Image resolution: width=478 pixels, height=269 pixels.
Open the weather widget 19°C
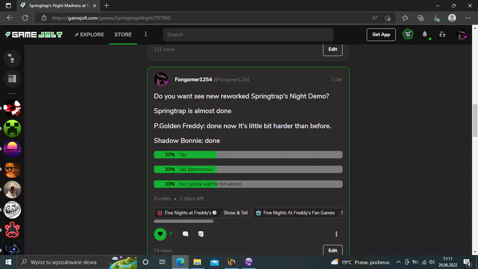[x=361, y=262]
